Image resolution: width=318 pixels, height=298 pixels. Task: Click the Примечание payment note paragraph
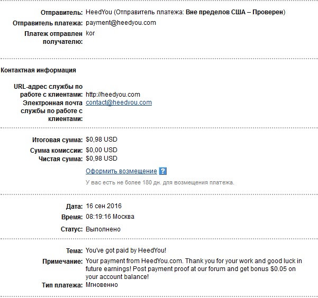click(x=194, y=269)
